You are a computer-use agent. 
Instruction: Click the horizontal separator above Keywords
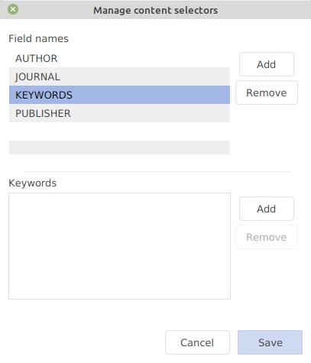click(157, 171)
